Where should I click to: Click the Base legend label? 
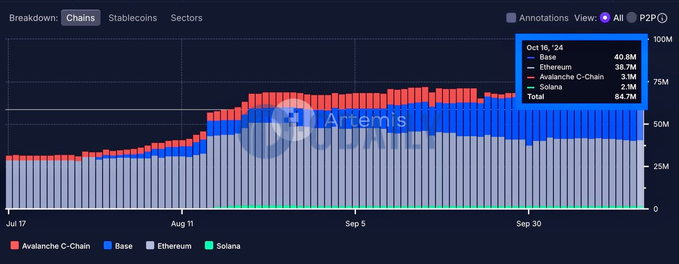point(123,246)
